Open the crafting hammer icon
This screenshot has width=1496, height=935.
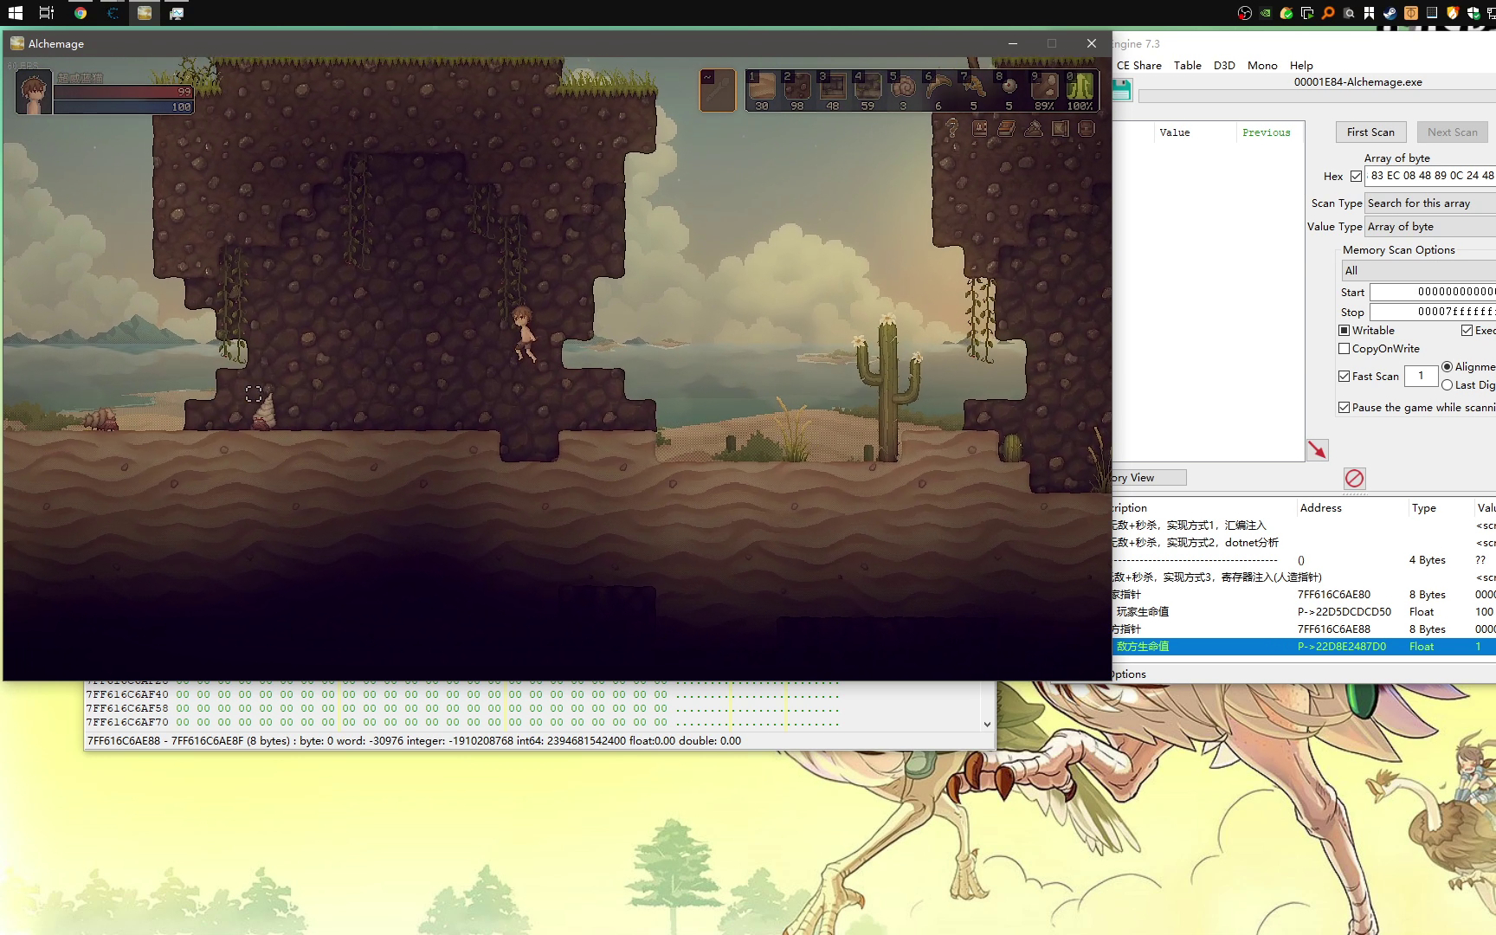[1034, 129]
